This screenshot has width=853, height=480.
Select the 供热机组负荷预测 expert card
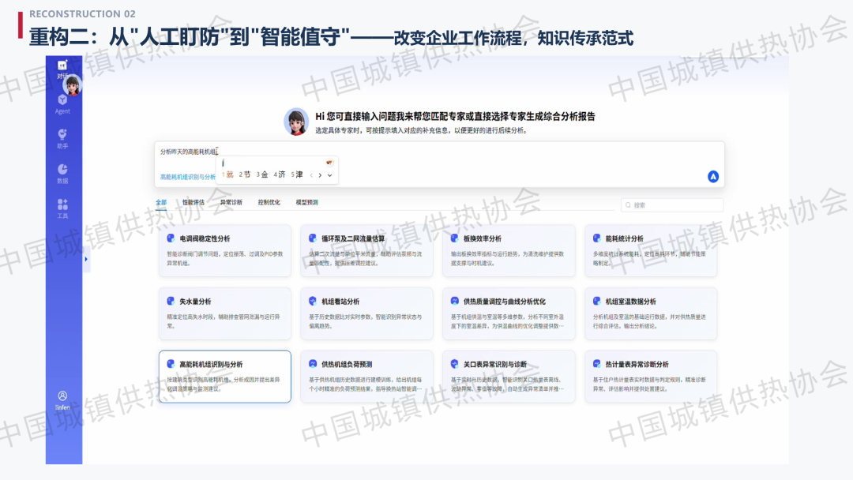[x=366, y=377]
